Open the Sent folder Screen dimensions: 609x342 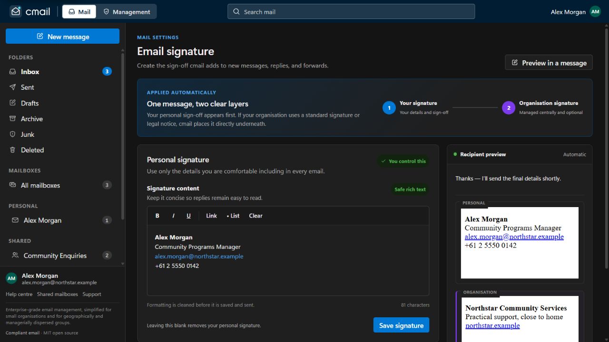60,87
